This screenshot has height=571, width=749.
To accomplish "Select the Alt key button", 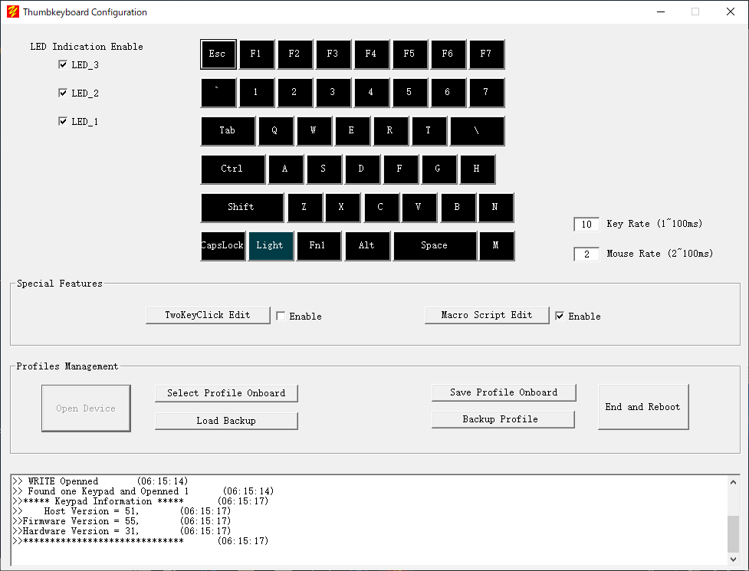I will click(x=367, y=246).
